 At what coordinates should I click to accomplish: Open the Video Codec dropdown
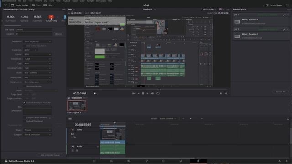pos(37,59)
